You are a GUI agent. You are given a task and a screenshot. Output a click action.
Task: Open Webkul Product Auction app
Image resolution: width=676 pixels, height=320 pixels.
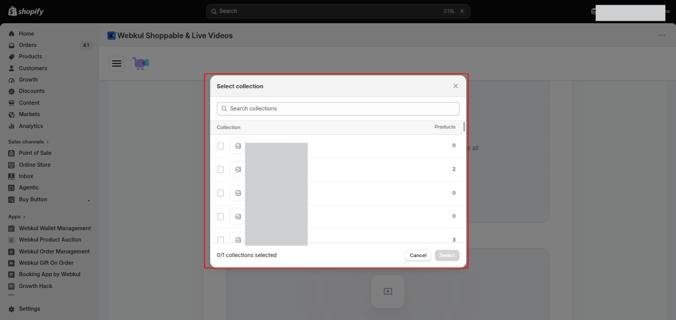click(50, 239)
